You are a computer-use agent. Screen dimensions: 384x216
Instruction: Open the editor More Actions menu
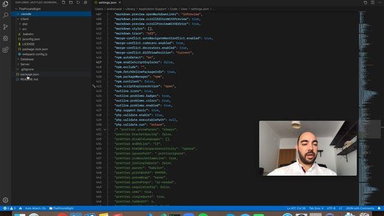(380, 2)
